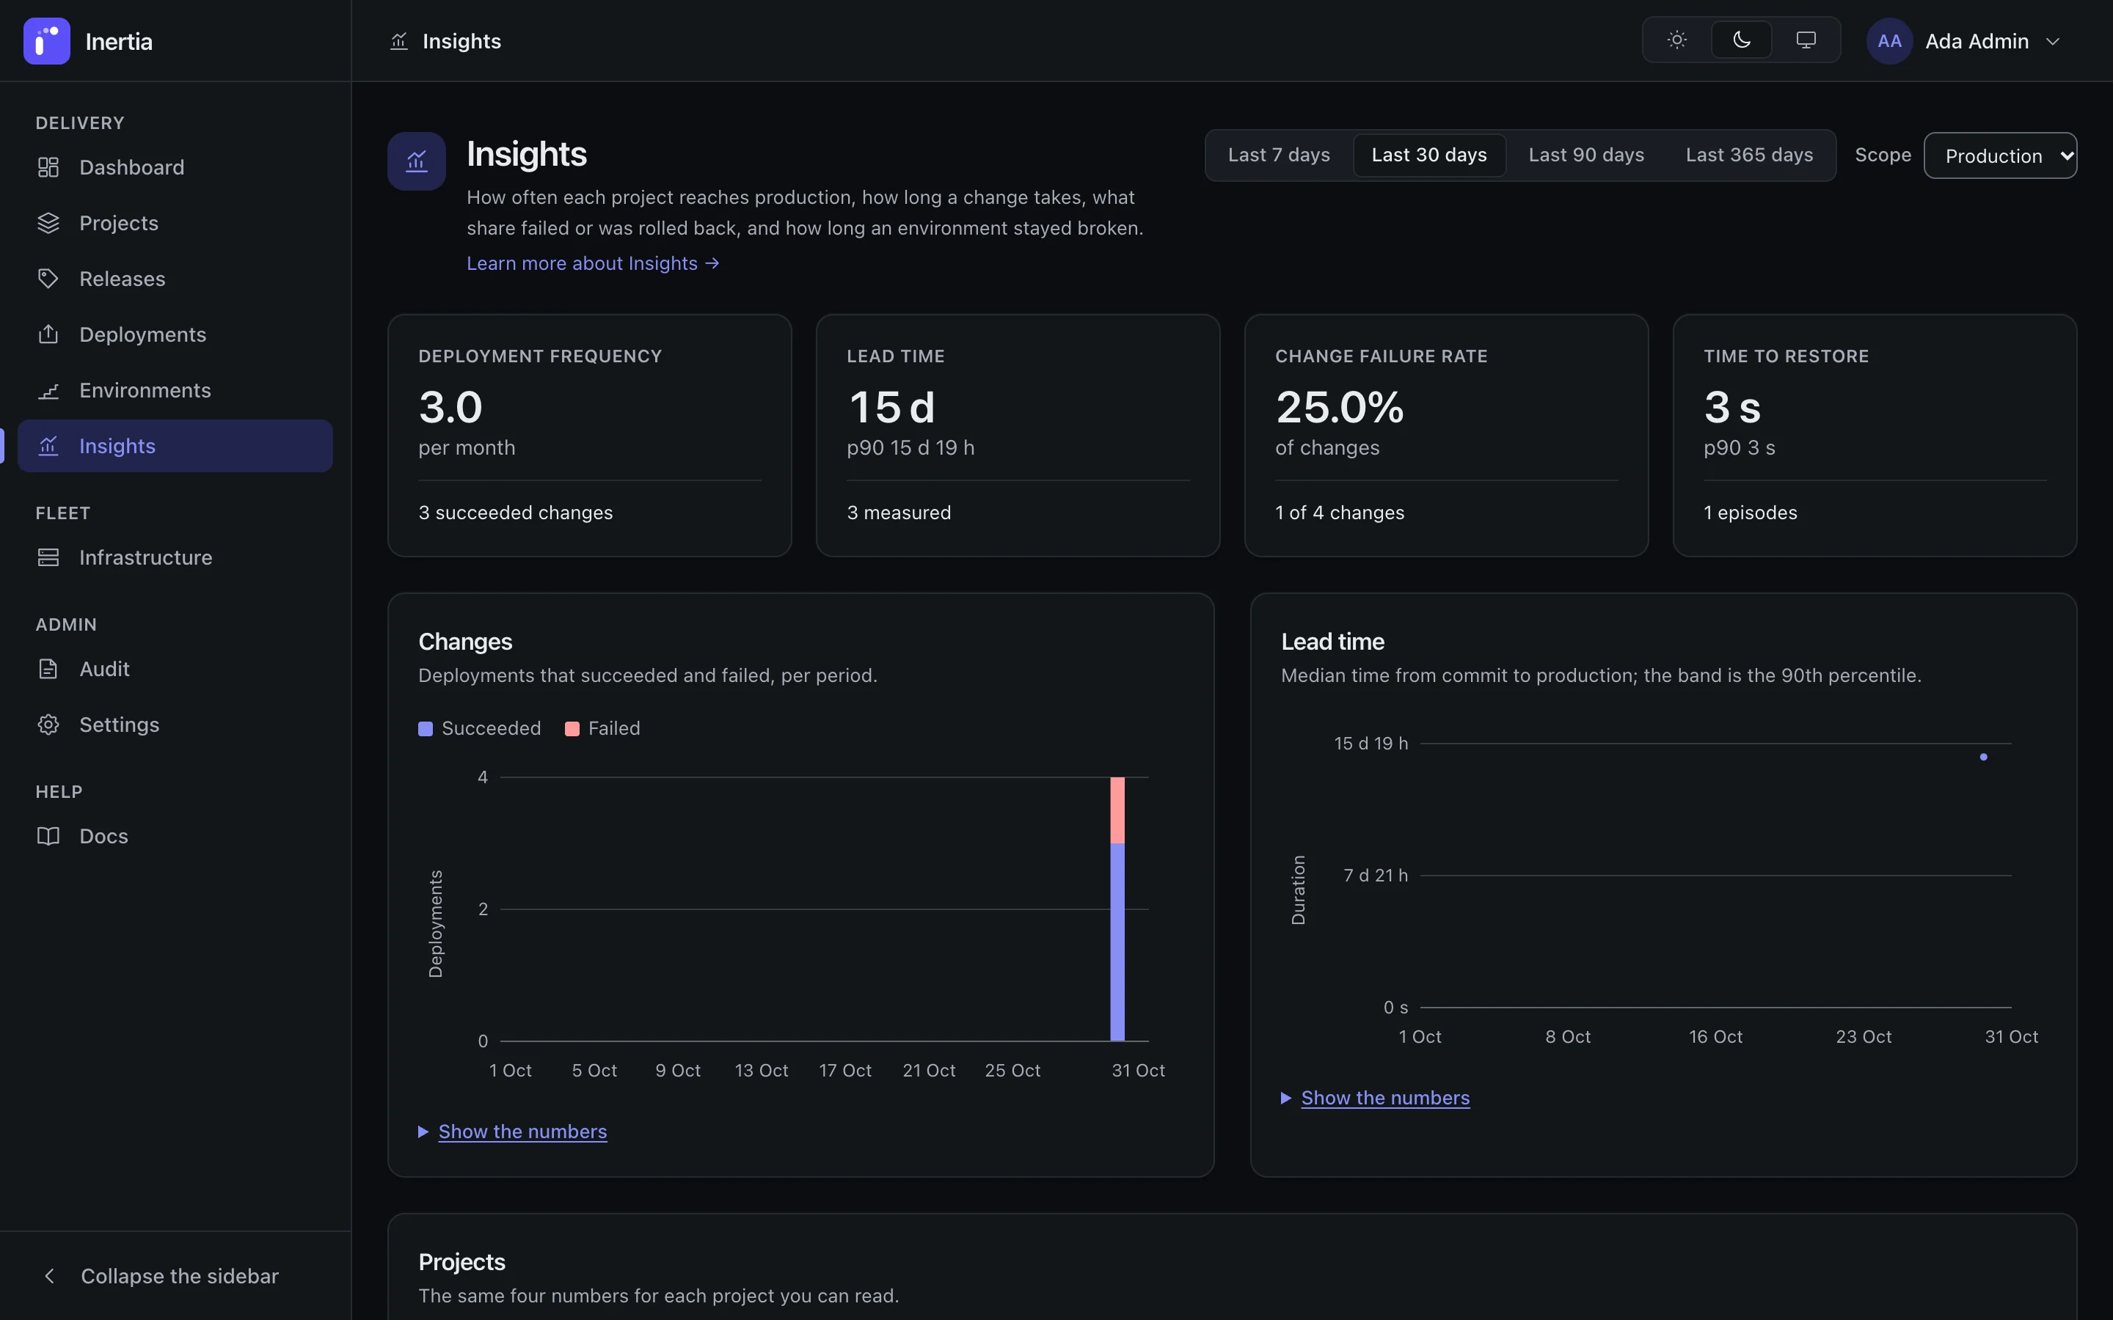Click the Deployment Frequency card value 3.0
The image size is (2113, 1320).
pyautogui.click(x=450, y=407)
